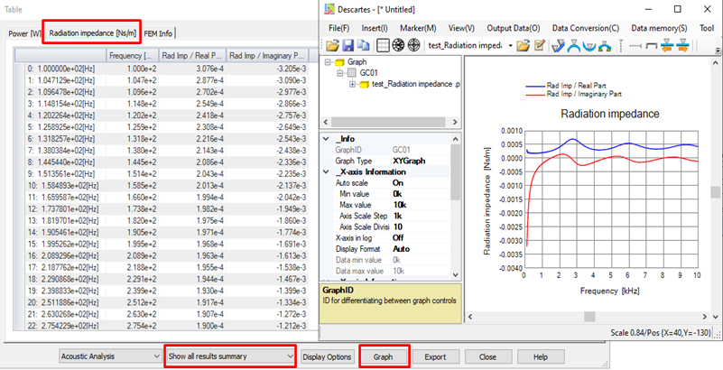723x370 pixels.
Task: Toggle the X-axis in log Off value
Action: point(398,237)
